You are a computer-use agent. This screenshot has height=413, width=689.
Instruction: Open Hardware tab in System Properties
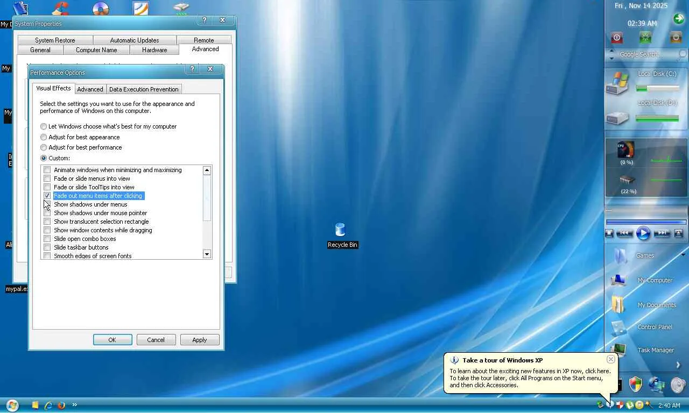coord(154,50)
